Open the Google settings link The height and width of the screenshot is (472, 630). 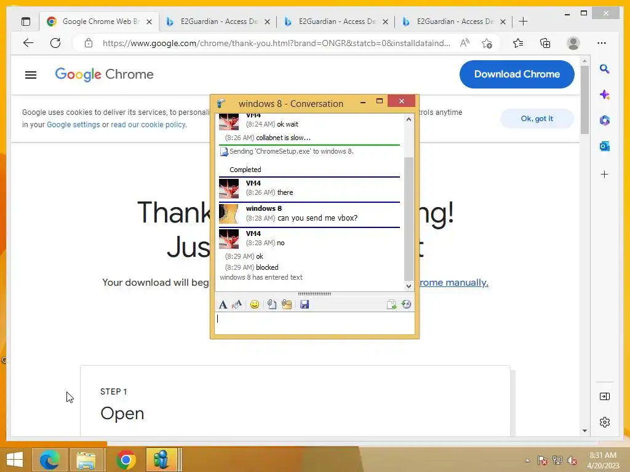[73, 125]
